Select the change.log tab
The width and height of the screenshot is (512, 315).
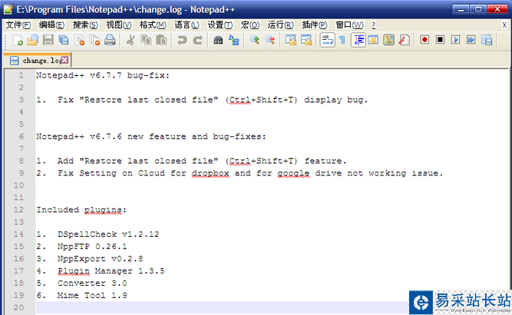pos(37,61)
